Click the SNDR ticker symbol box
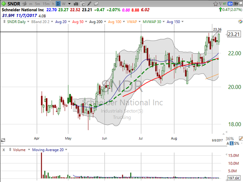Viewport: 243px width, 182px height. pyautogui.click(x=14, y=4)
